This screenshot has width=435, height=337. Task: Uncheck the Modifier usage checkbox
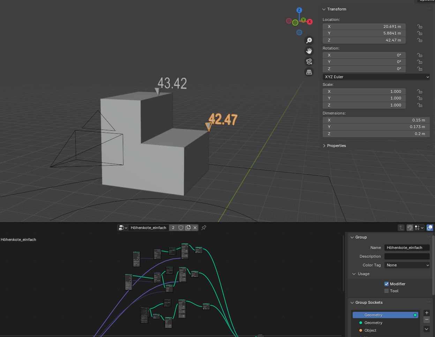pyautogui.click(x=387, y=284)
